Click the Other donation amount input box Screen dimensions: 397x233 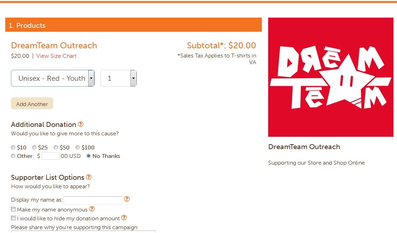pos(50,156)
